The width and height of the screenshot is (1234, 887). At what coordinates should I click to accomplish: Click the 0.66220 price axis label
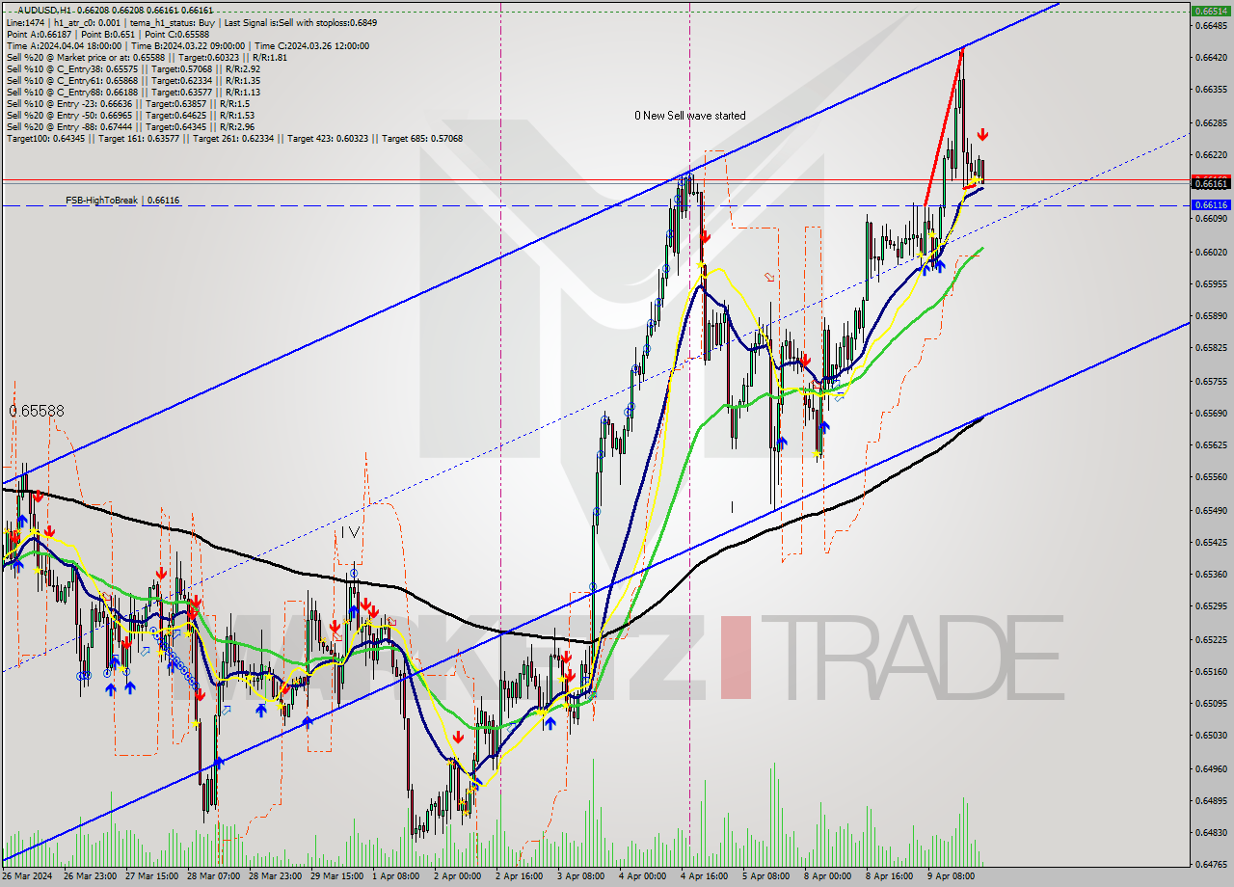coord(1211,154)
